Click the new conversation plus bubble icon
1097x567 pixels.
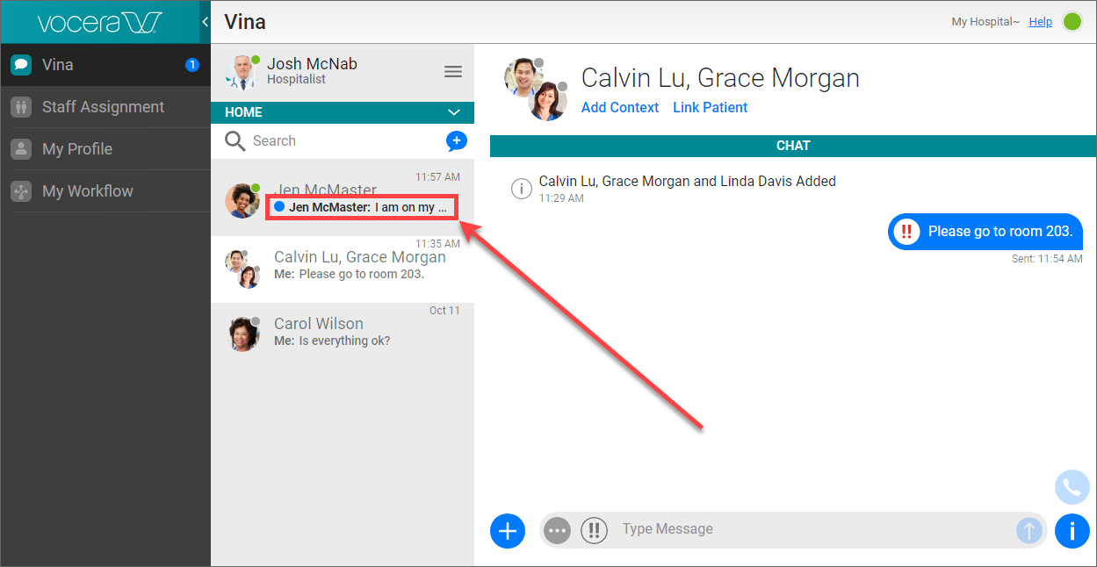click(456, 140)
